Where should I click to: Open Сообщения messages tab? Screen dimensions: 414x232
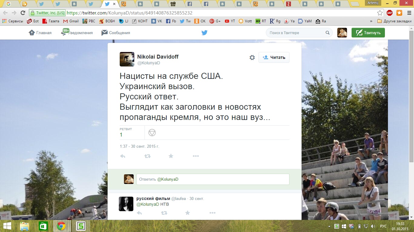[x=116, y=33]
